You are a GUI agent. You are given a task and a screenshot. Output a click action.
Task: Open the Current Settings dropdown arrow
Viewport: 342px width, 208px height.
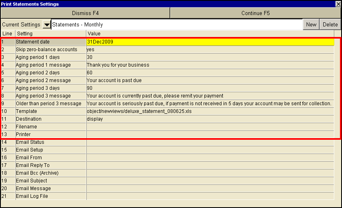tap(47, 25)
